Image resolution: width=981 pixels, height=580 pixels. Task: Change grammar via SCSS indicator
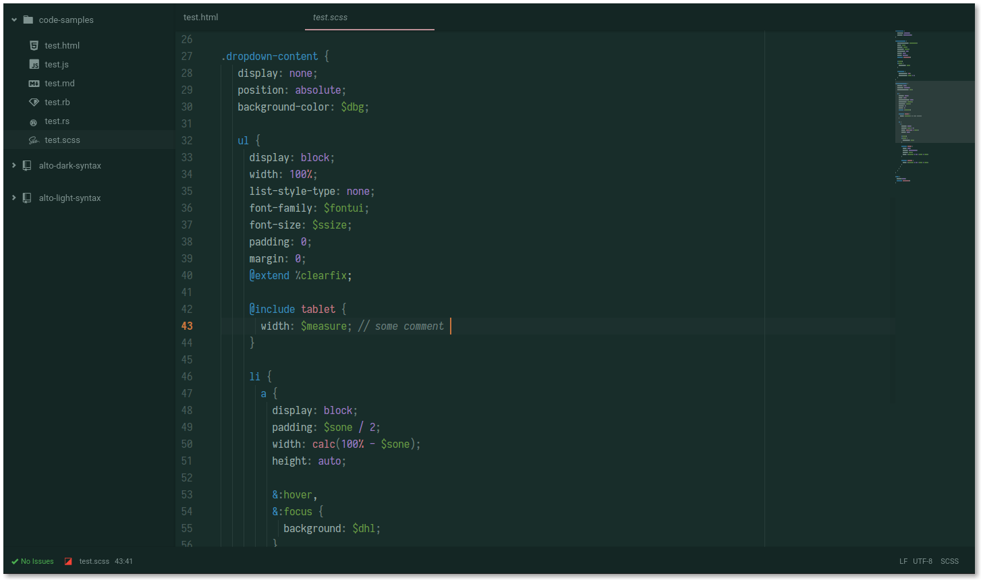[949, 561]
